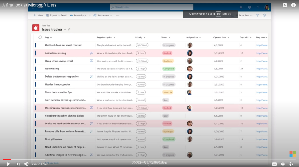Open the Assigned to column menu
Screen dimensions: 299x167
[193, 37]
